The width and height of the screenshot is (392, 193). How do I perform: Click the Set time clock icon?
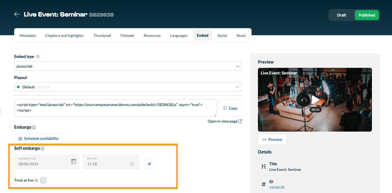coord(132,164)
